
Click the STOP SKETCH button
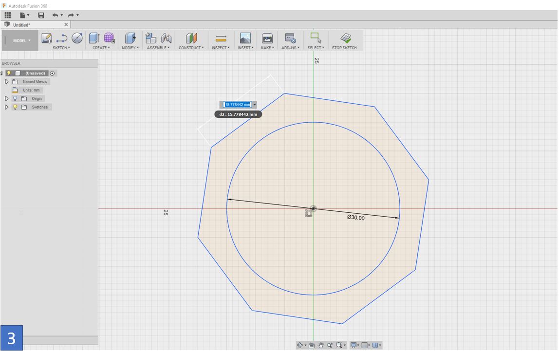344,40
